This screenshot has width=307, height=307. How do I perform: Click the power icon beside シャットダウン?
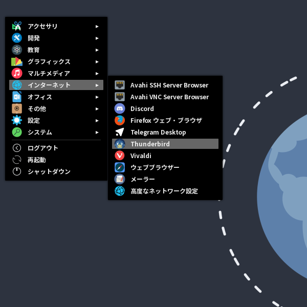(17, 171)
